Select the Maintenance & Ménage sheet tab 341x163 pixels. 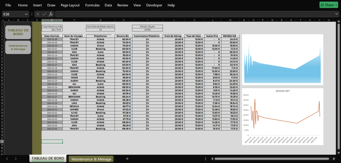91,159
